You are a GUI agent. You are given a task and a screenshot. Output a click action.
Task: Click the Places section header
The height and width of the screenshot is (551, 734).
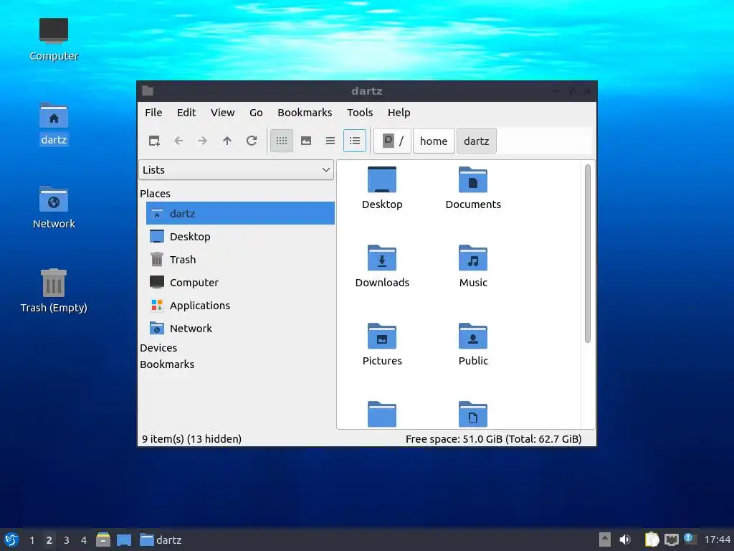tap(155, 194)
